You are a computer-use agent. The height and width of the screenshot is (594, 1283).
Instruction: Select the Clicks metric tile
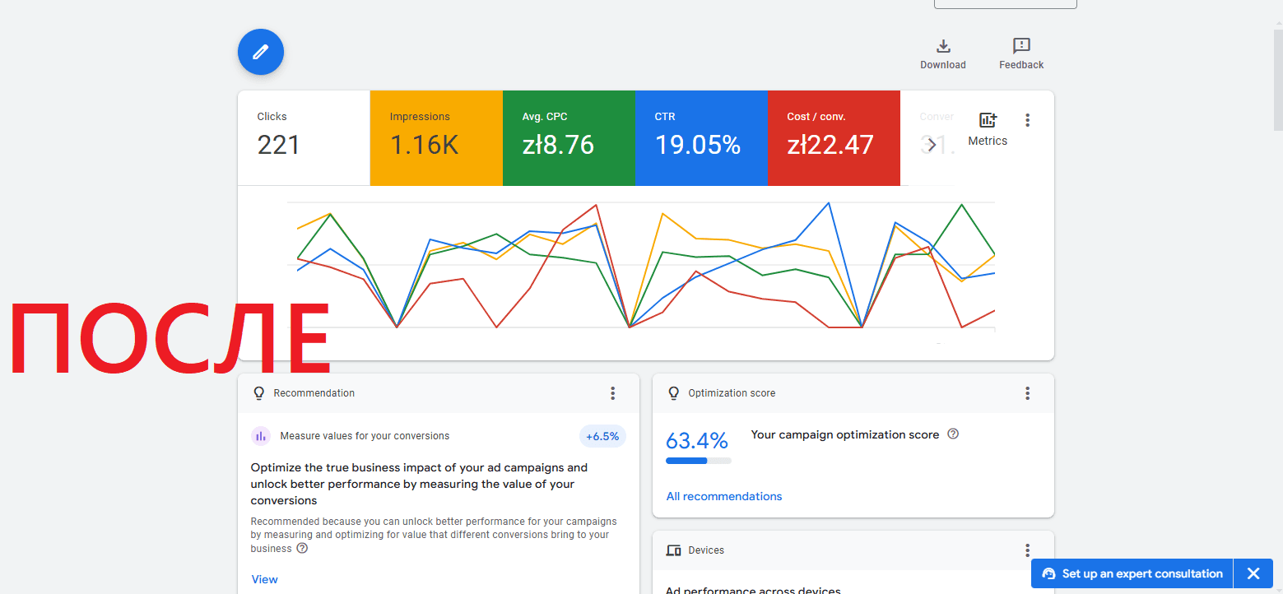click(304, 137)
